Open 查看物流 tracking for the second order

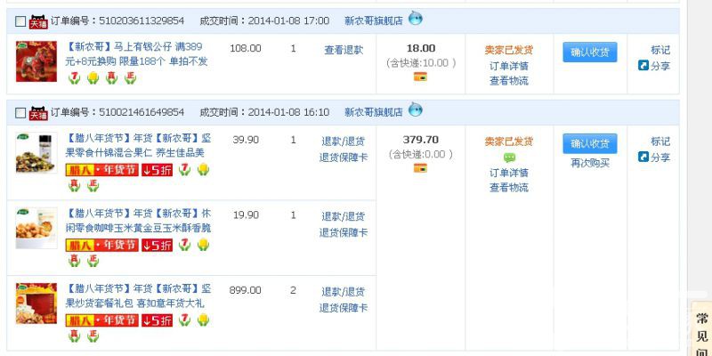pos(509,187)
